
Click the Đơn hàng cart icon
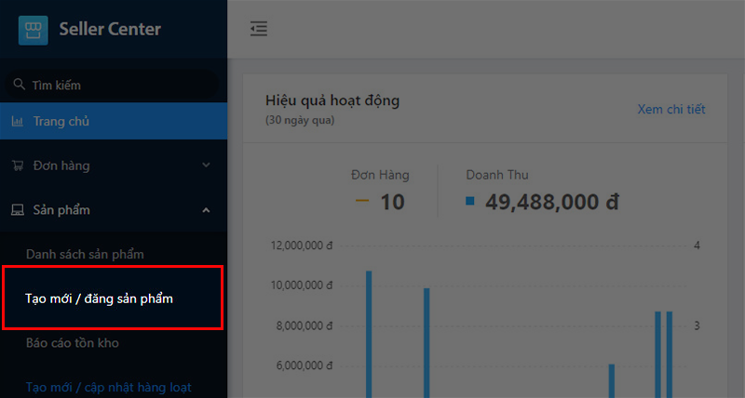pos(18,166)
